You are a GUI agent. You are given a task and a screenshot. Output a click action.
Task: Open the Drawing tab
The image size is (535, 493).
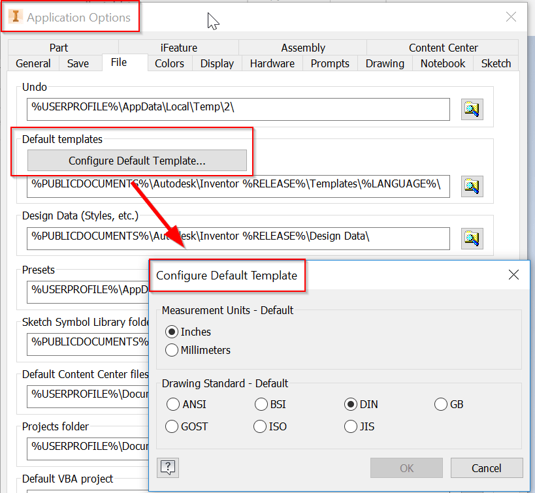(x=385, y=63)
